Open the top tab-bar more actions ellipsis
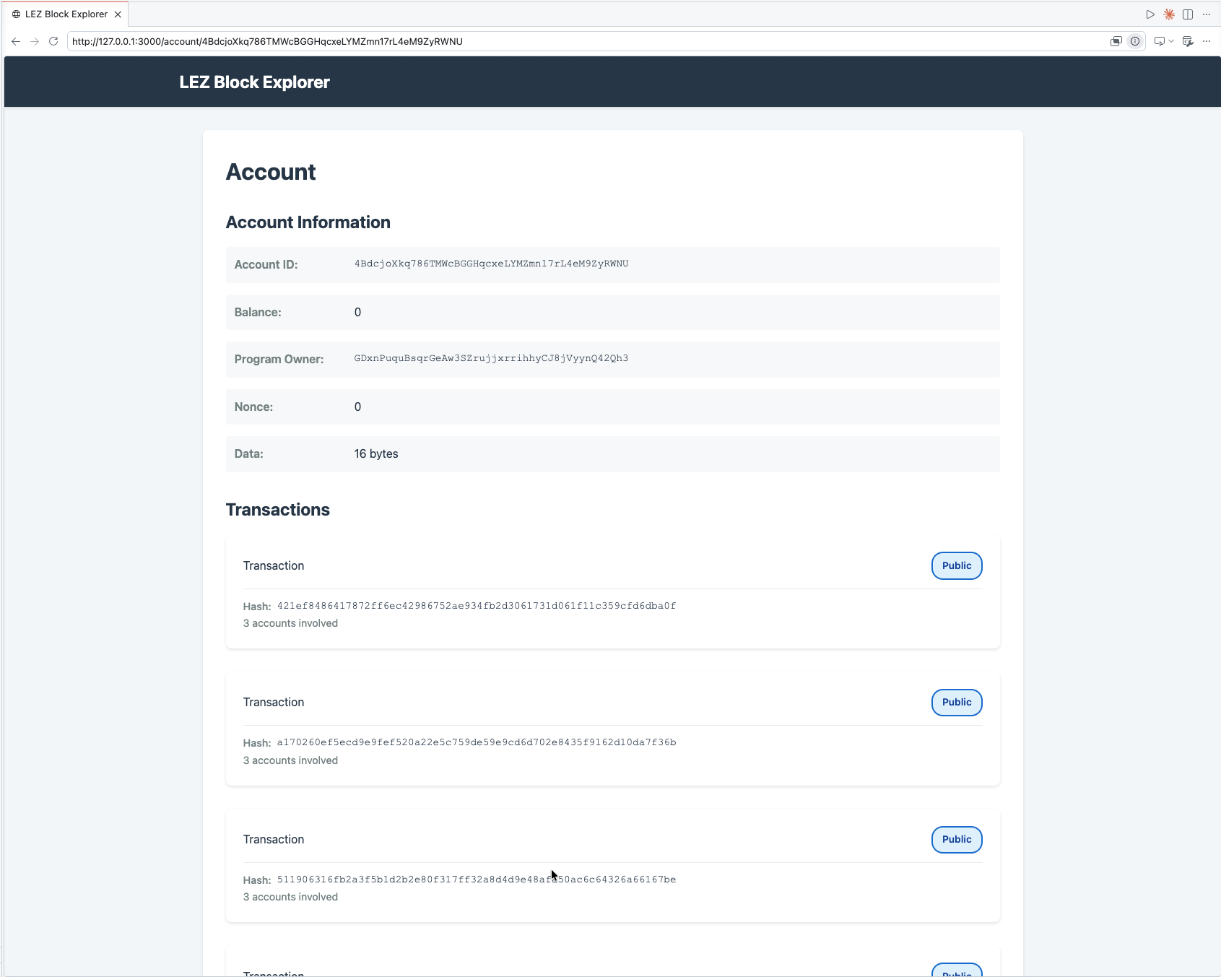This screenshot has width=1221, height=977. 1207,14
